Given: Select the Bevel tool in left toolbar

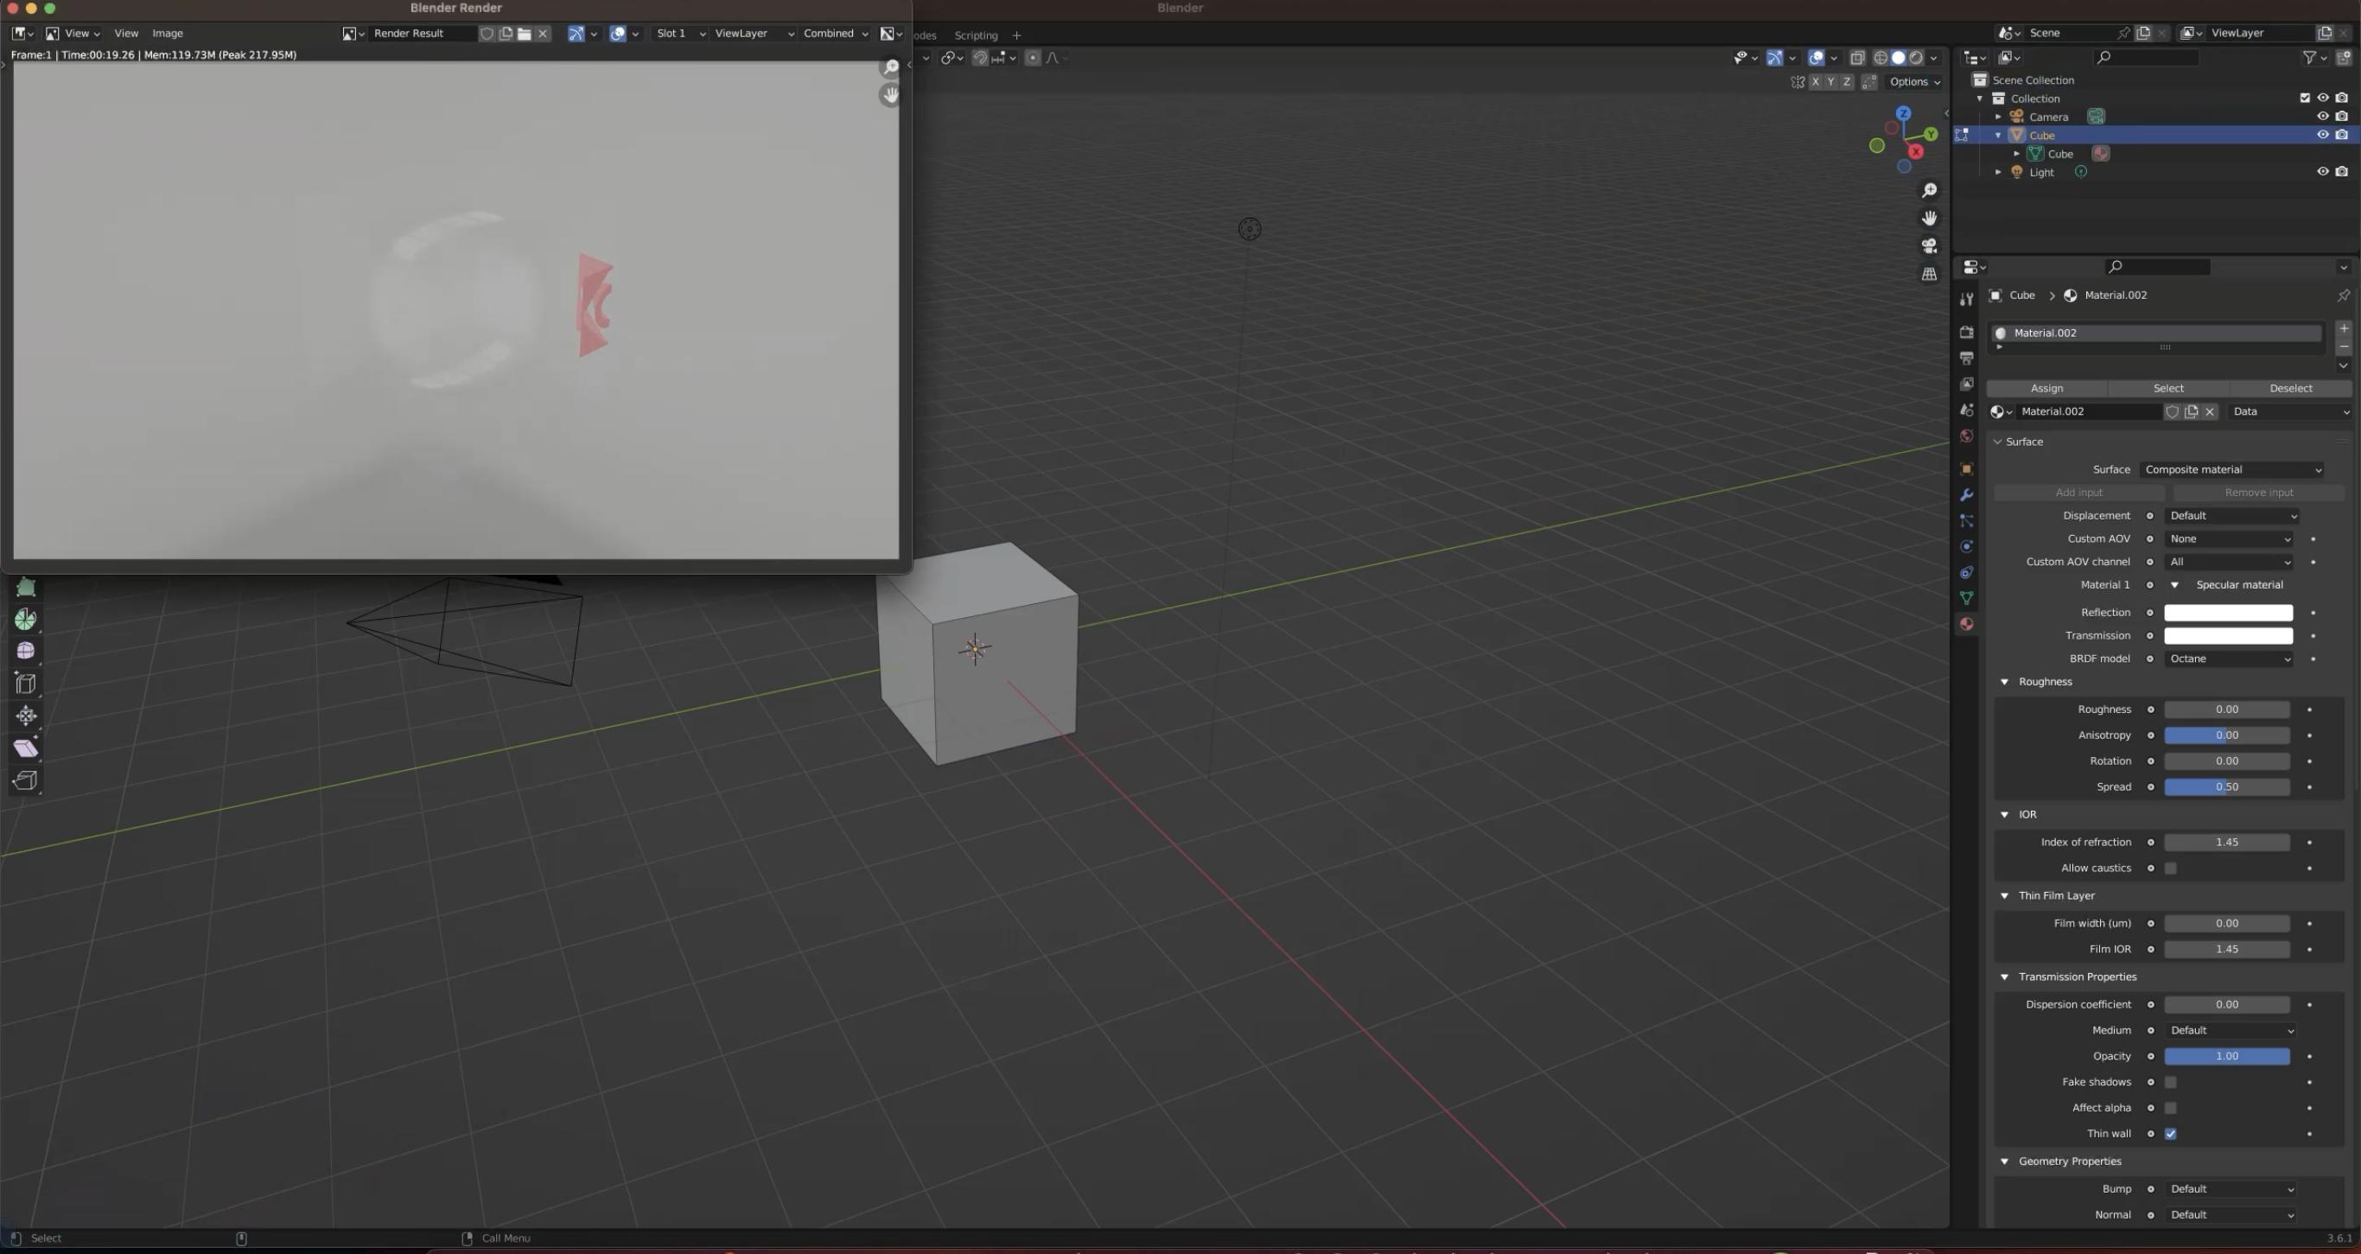Looking at the screenshot, I should [x=26, y=748].
